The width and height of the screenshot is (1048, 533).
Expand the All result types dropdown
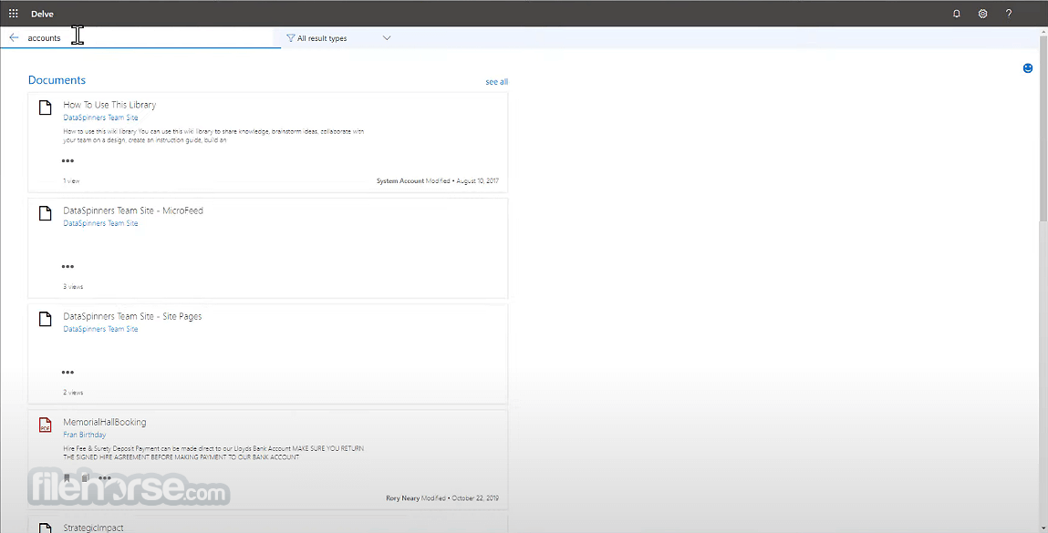coord(337,38)
